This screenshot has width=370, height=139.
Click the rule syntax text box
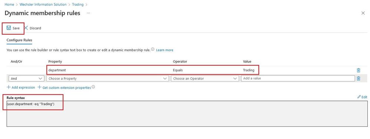[x=187, y=114]
